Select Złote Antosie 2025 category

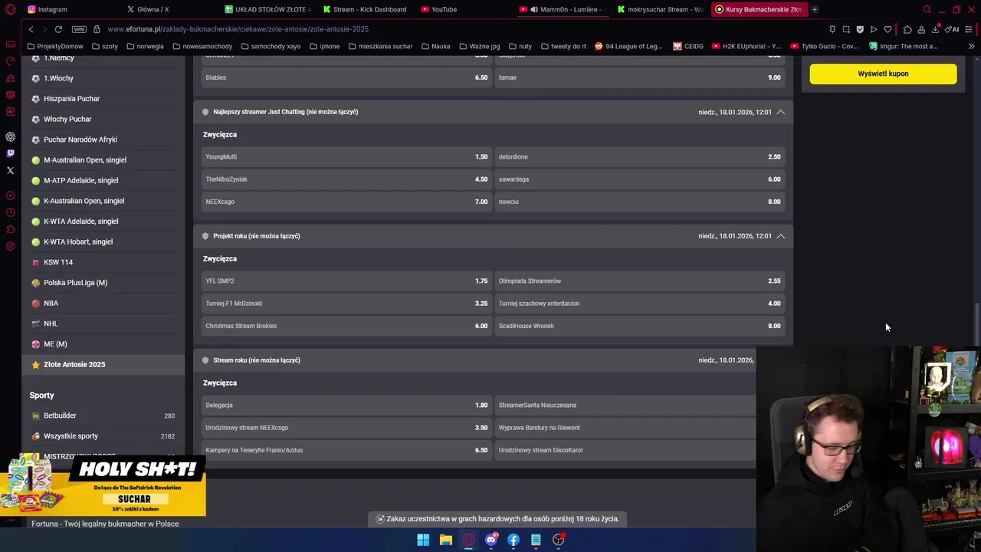103,364
